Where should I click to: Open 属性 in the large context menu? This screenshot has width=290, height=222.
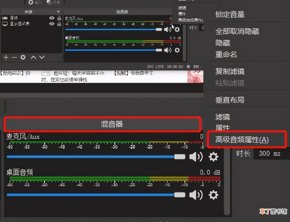coord(223,128)
